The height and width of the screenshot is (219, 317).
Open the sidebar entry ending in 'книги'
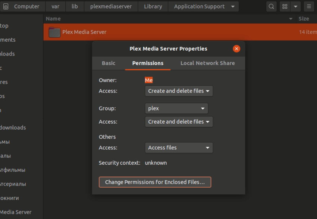tap(9, 198)
